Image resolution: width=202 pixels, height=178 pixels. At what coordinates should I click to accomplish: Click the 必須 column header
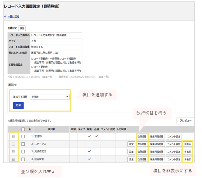point(96,129)
